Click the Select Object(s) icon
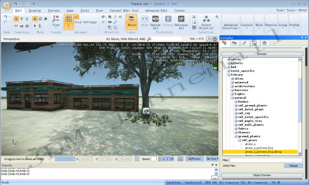 [206, 19]
